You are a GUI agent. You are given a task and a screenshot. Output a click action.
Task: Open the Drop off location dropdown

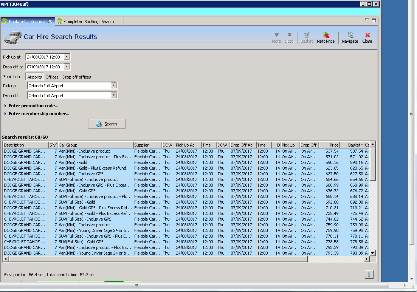113,95
